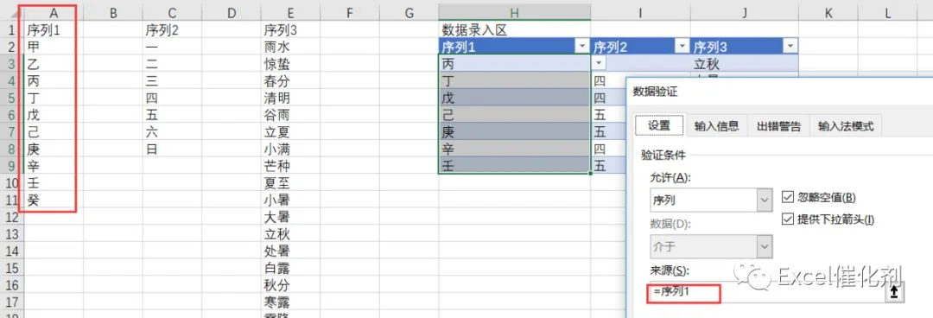Click cell H7 containing 庚

[514, 131]
